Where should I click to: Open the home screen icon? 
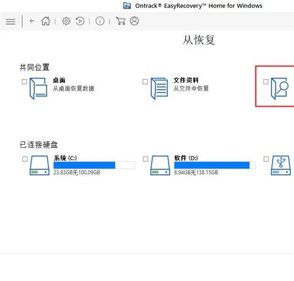click(46, 21)
